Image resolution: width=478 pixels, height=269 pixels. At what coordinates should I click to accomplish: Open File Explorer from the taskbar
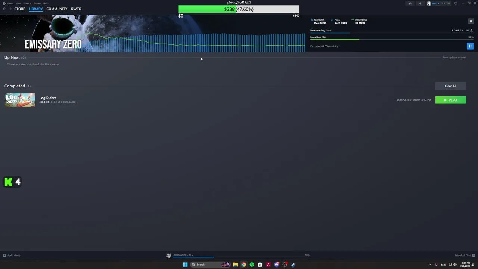(235, 265)
